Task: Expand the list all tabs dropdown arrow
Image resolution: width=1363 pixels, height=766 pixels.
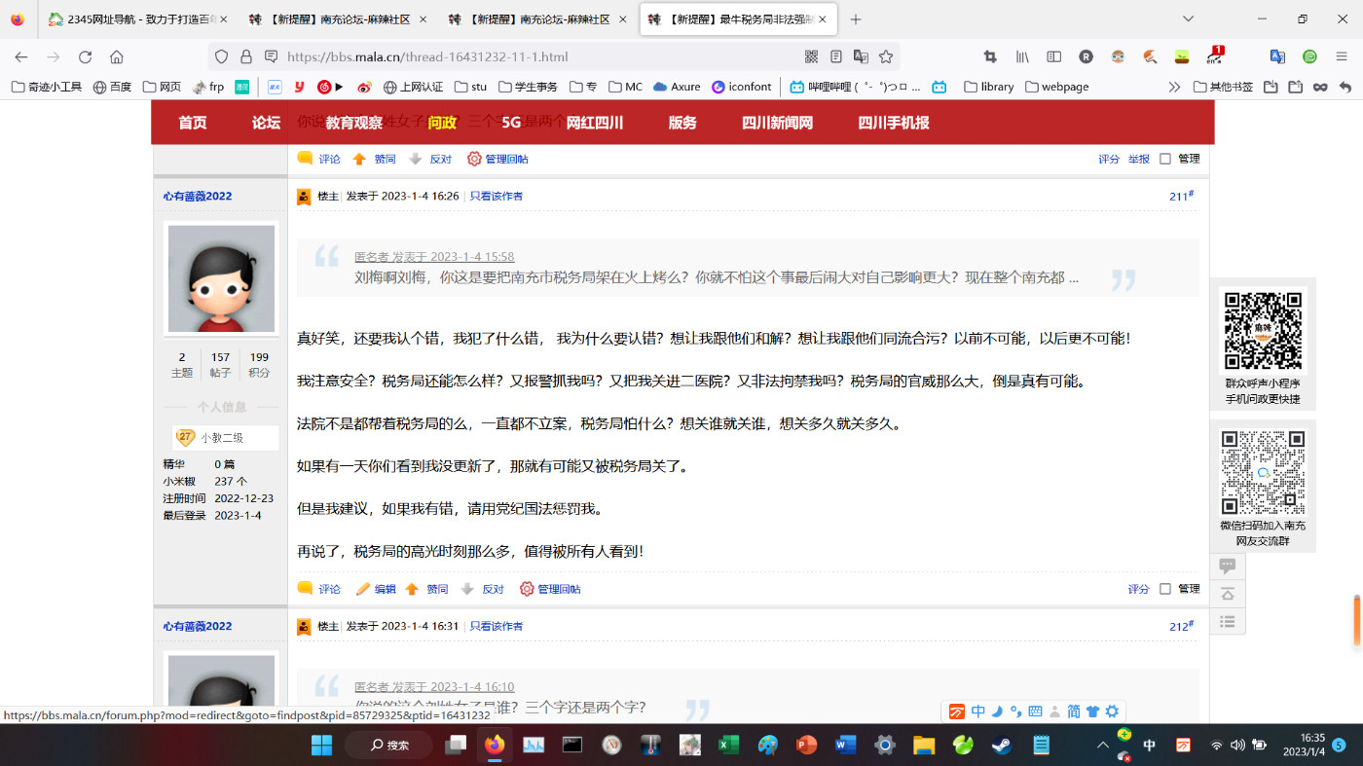Action: pos(1188,18)
